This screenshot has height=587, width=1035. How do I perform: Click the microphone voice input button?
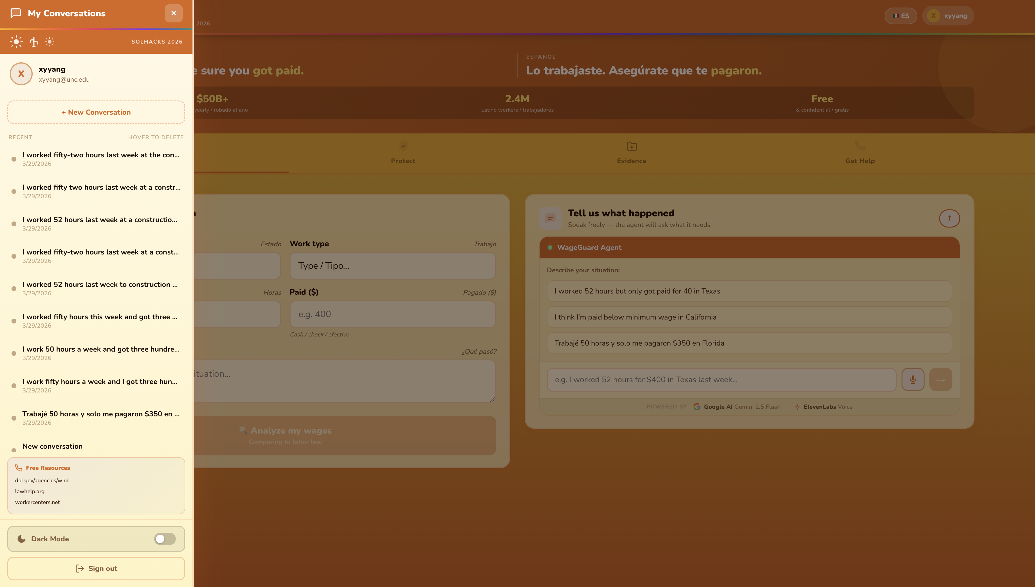coord(912,379)
